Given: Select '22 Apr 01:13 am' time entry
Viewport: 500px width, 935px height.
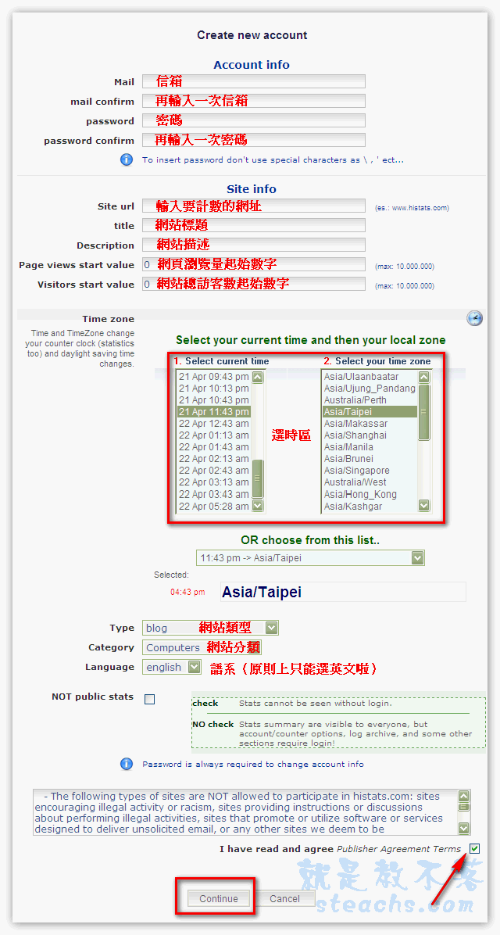Looking at the screenshot, I should click(x=214, y=435).
